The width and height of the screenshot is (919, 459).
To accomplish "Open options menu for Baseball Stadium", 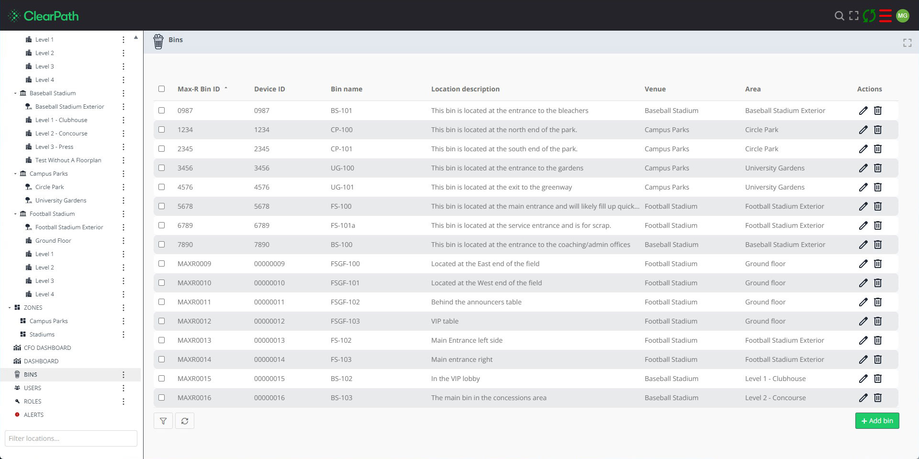I will (123, 93).
